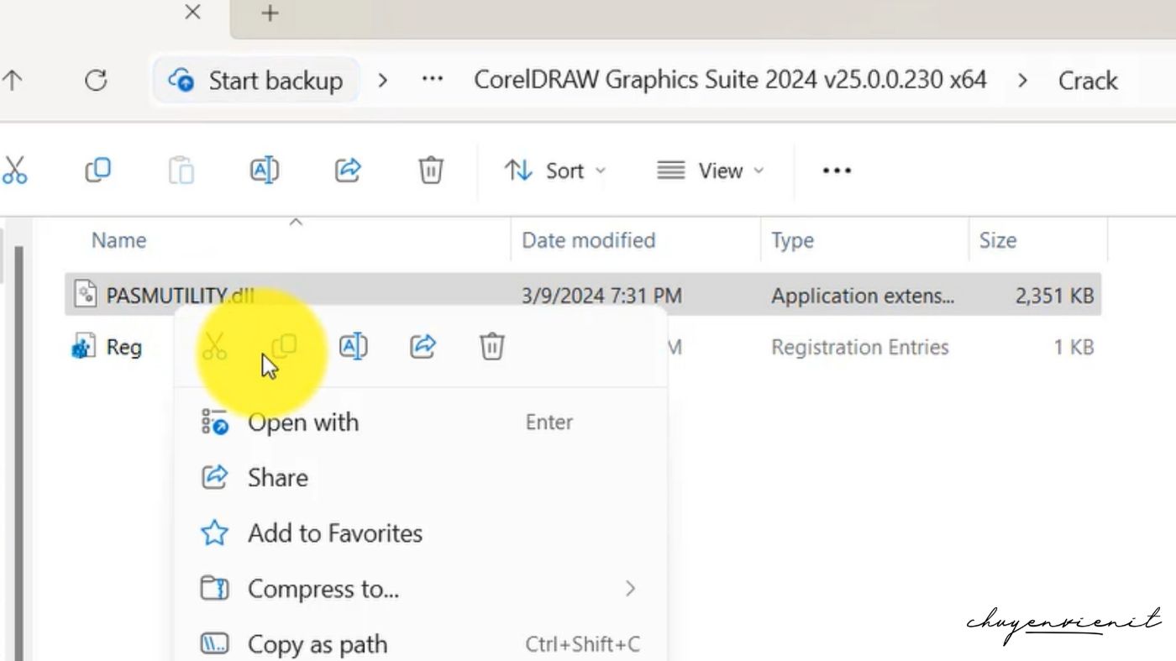Click the Paste icon in the toolbar
This screenshot has width=1176, height=661.
181,170
